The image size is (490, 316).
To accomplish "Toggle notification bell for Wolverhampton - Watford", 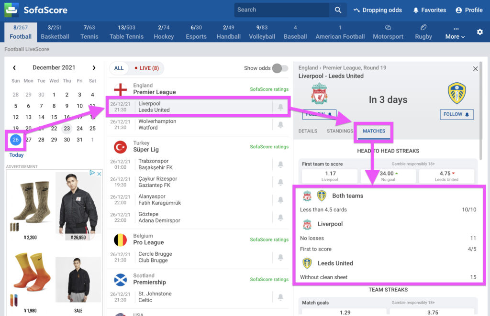I will pos(280,125).
